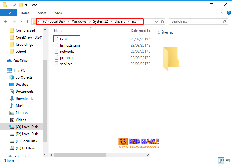The height and width of the screenshot is (164, 232).
Task: Select OneDrive in navigation pane
Action: click(x=20, y=61)
